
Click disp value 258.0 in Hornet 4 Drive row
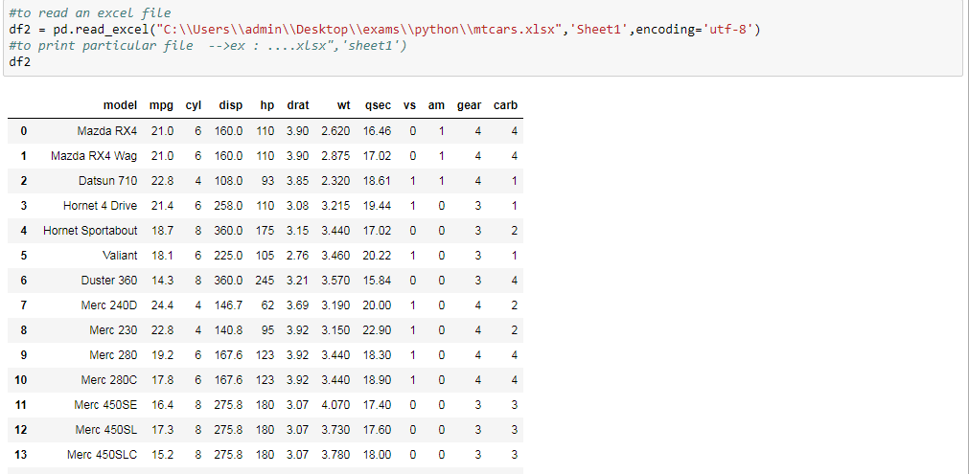coord(229,206)
